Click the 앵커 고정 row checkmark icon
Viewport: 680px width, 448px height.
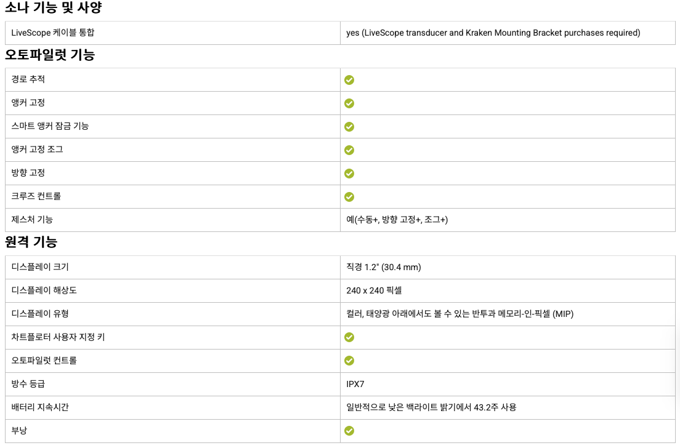[349, 103]
